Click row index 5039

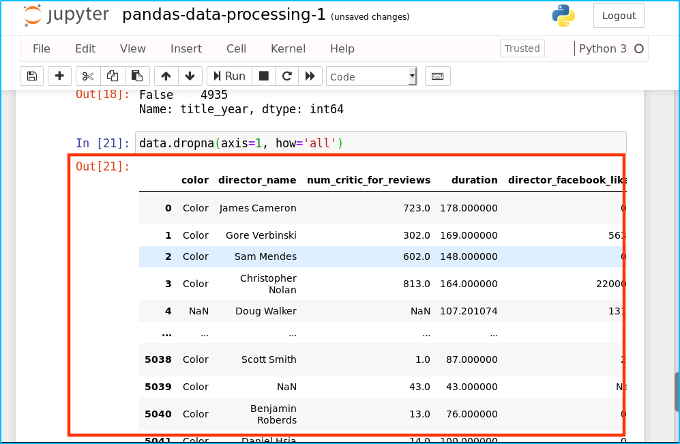(158, 387)
